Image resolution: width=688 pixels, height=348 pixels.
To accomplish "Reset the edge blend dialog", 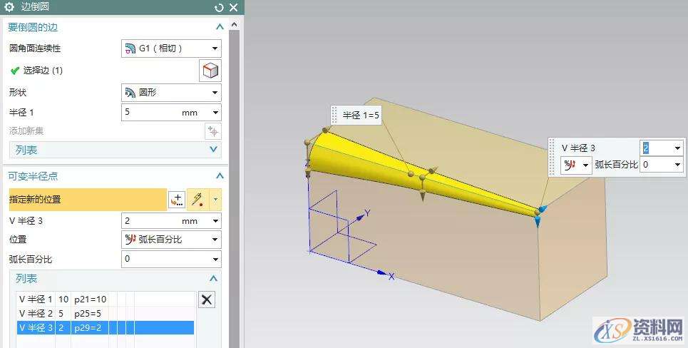I will [x=219, y=8].
